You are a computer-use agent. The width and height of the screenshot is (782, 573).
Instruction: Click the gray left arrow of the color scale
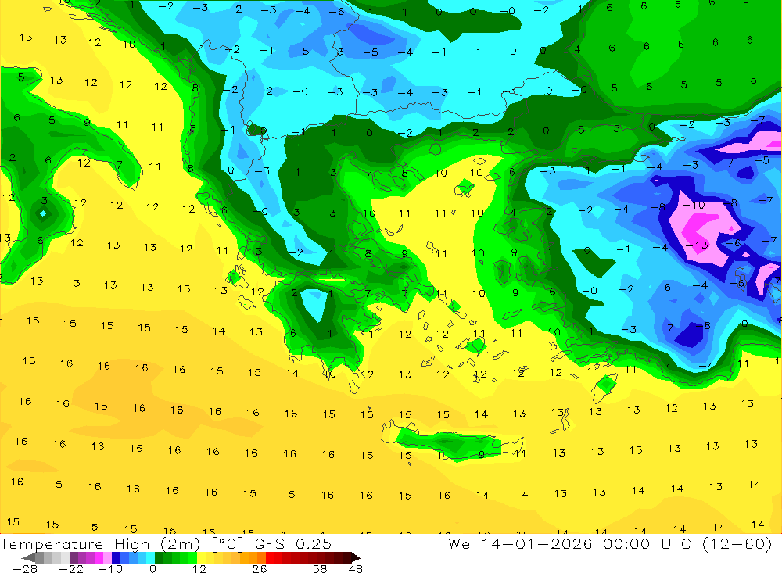pos(28,557)
